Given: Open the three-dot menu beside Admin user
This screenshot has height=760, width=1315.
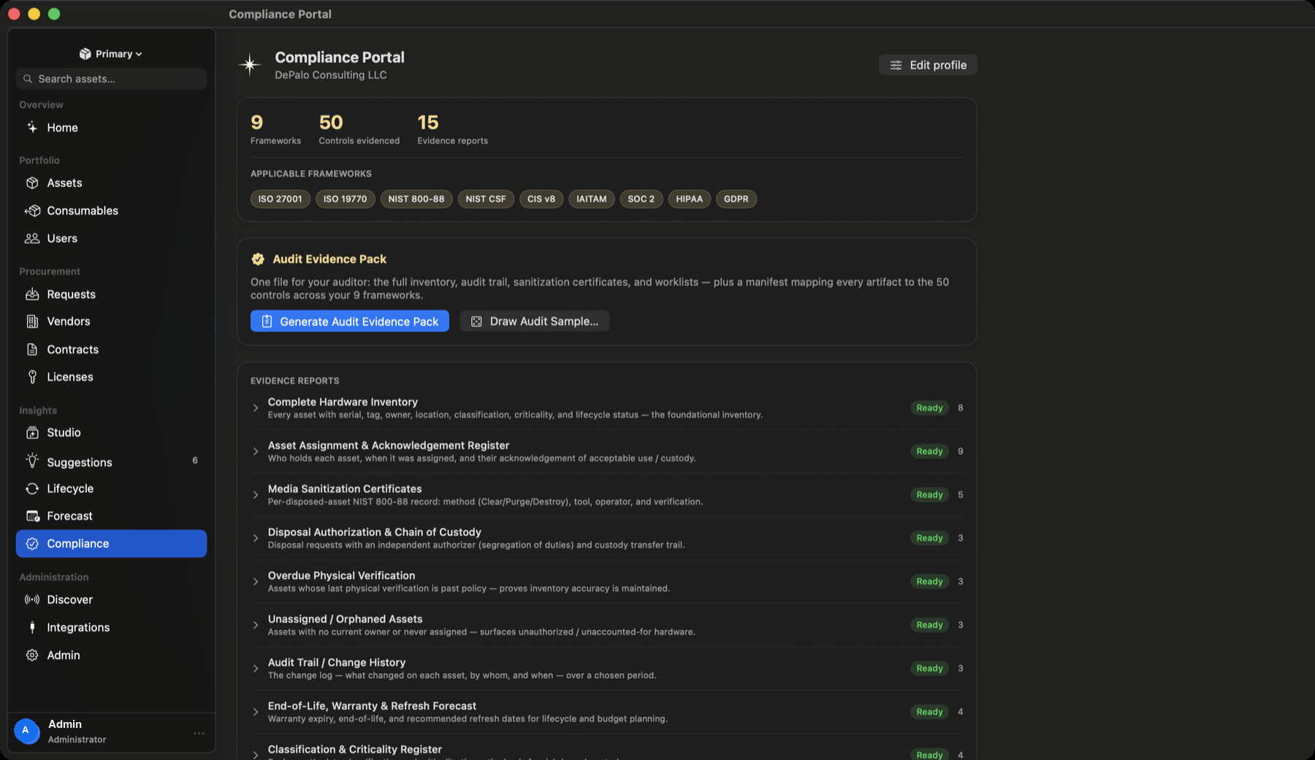Looking at the screenshot, I should pos(199,733).
